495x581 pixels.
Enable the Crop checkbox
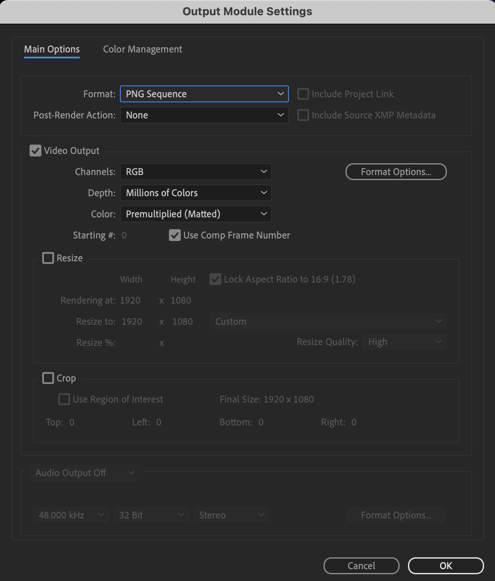pos(48,378)
